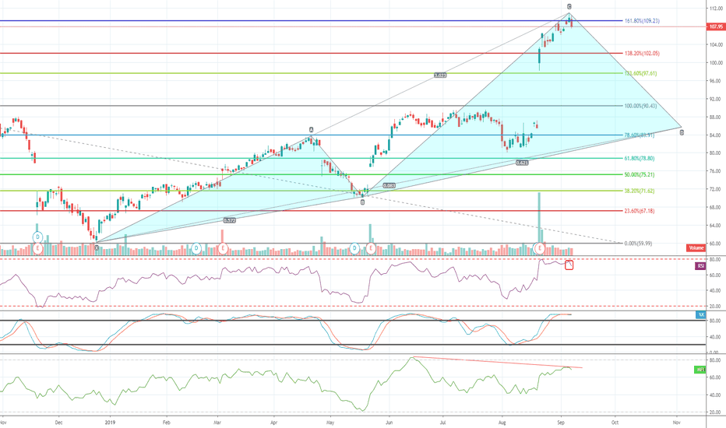Select the 0.083 ratio label near point B
726x428 pixels.
389,185
